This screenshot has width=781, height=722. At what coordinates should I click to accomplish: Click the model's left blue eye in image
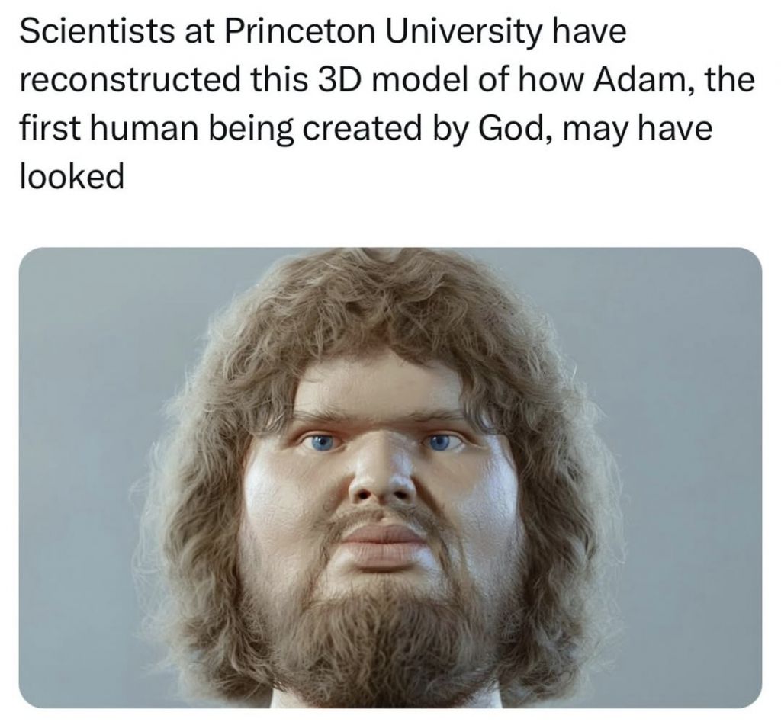point(321,441)
